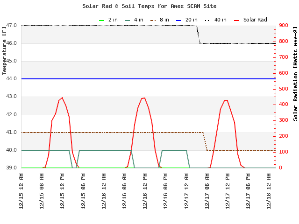The image size is (299, 224).
Task: Click the dotted 40 in legend swatch
Action: tap(208, 20)
